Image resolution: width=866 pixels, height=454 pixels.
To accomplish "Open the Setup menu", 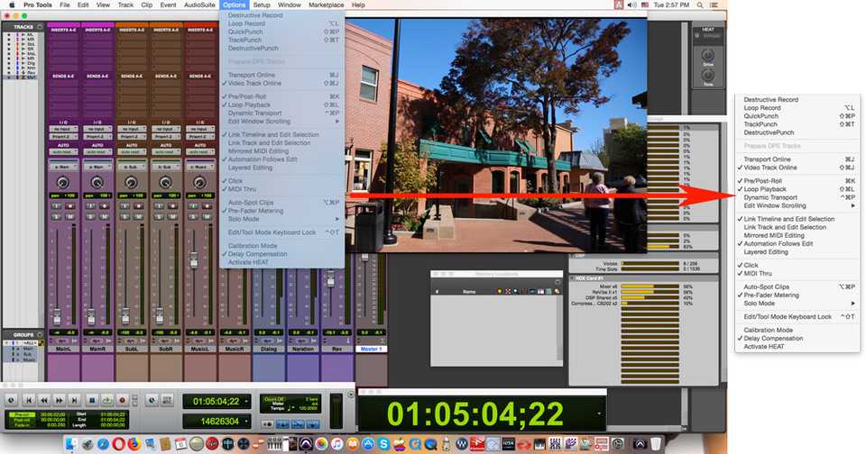I will pyautogui.click(x=262, y=5).
